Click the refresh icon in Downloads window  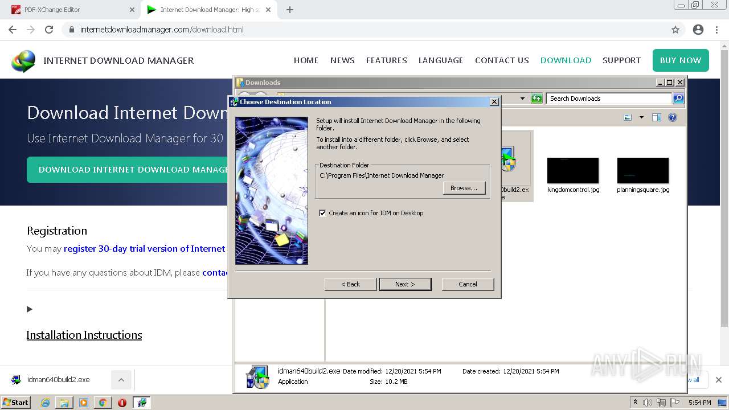point(536,99)
